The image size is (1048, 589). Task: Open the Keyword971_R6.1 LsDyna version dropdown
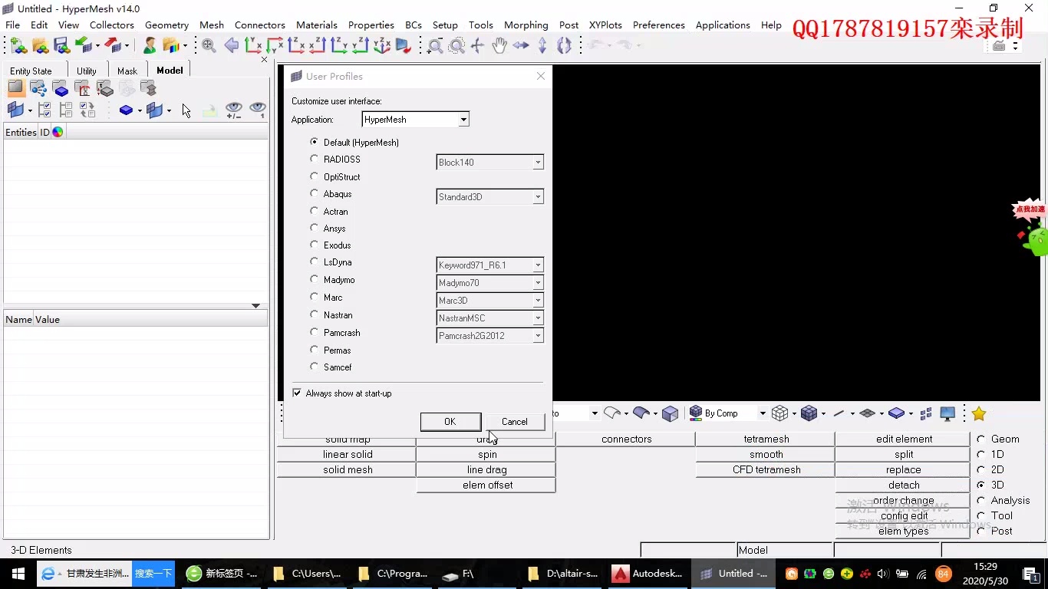tap(537, 265)
